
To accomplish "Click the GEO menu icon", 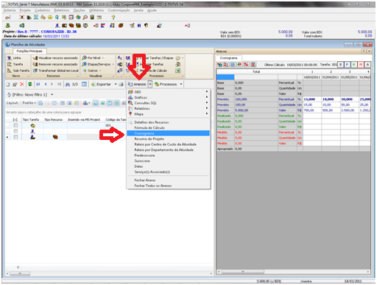I will tap(130, 92).
